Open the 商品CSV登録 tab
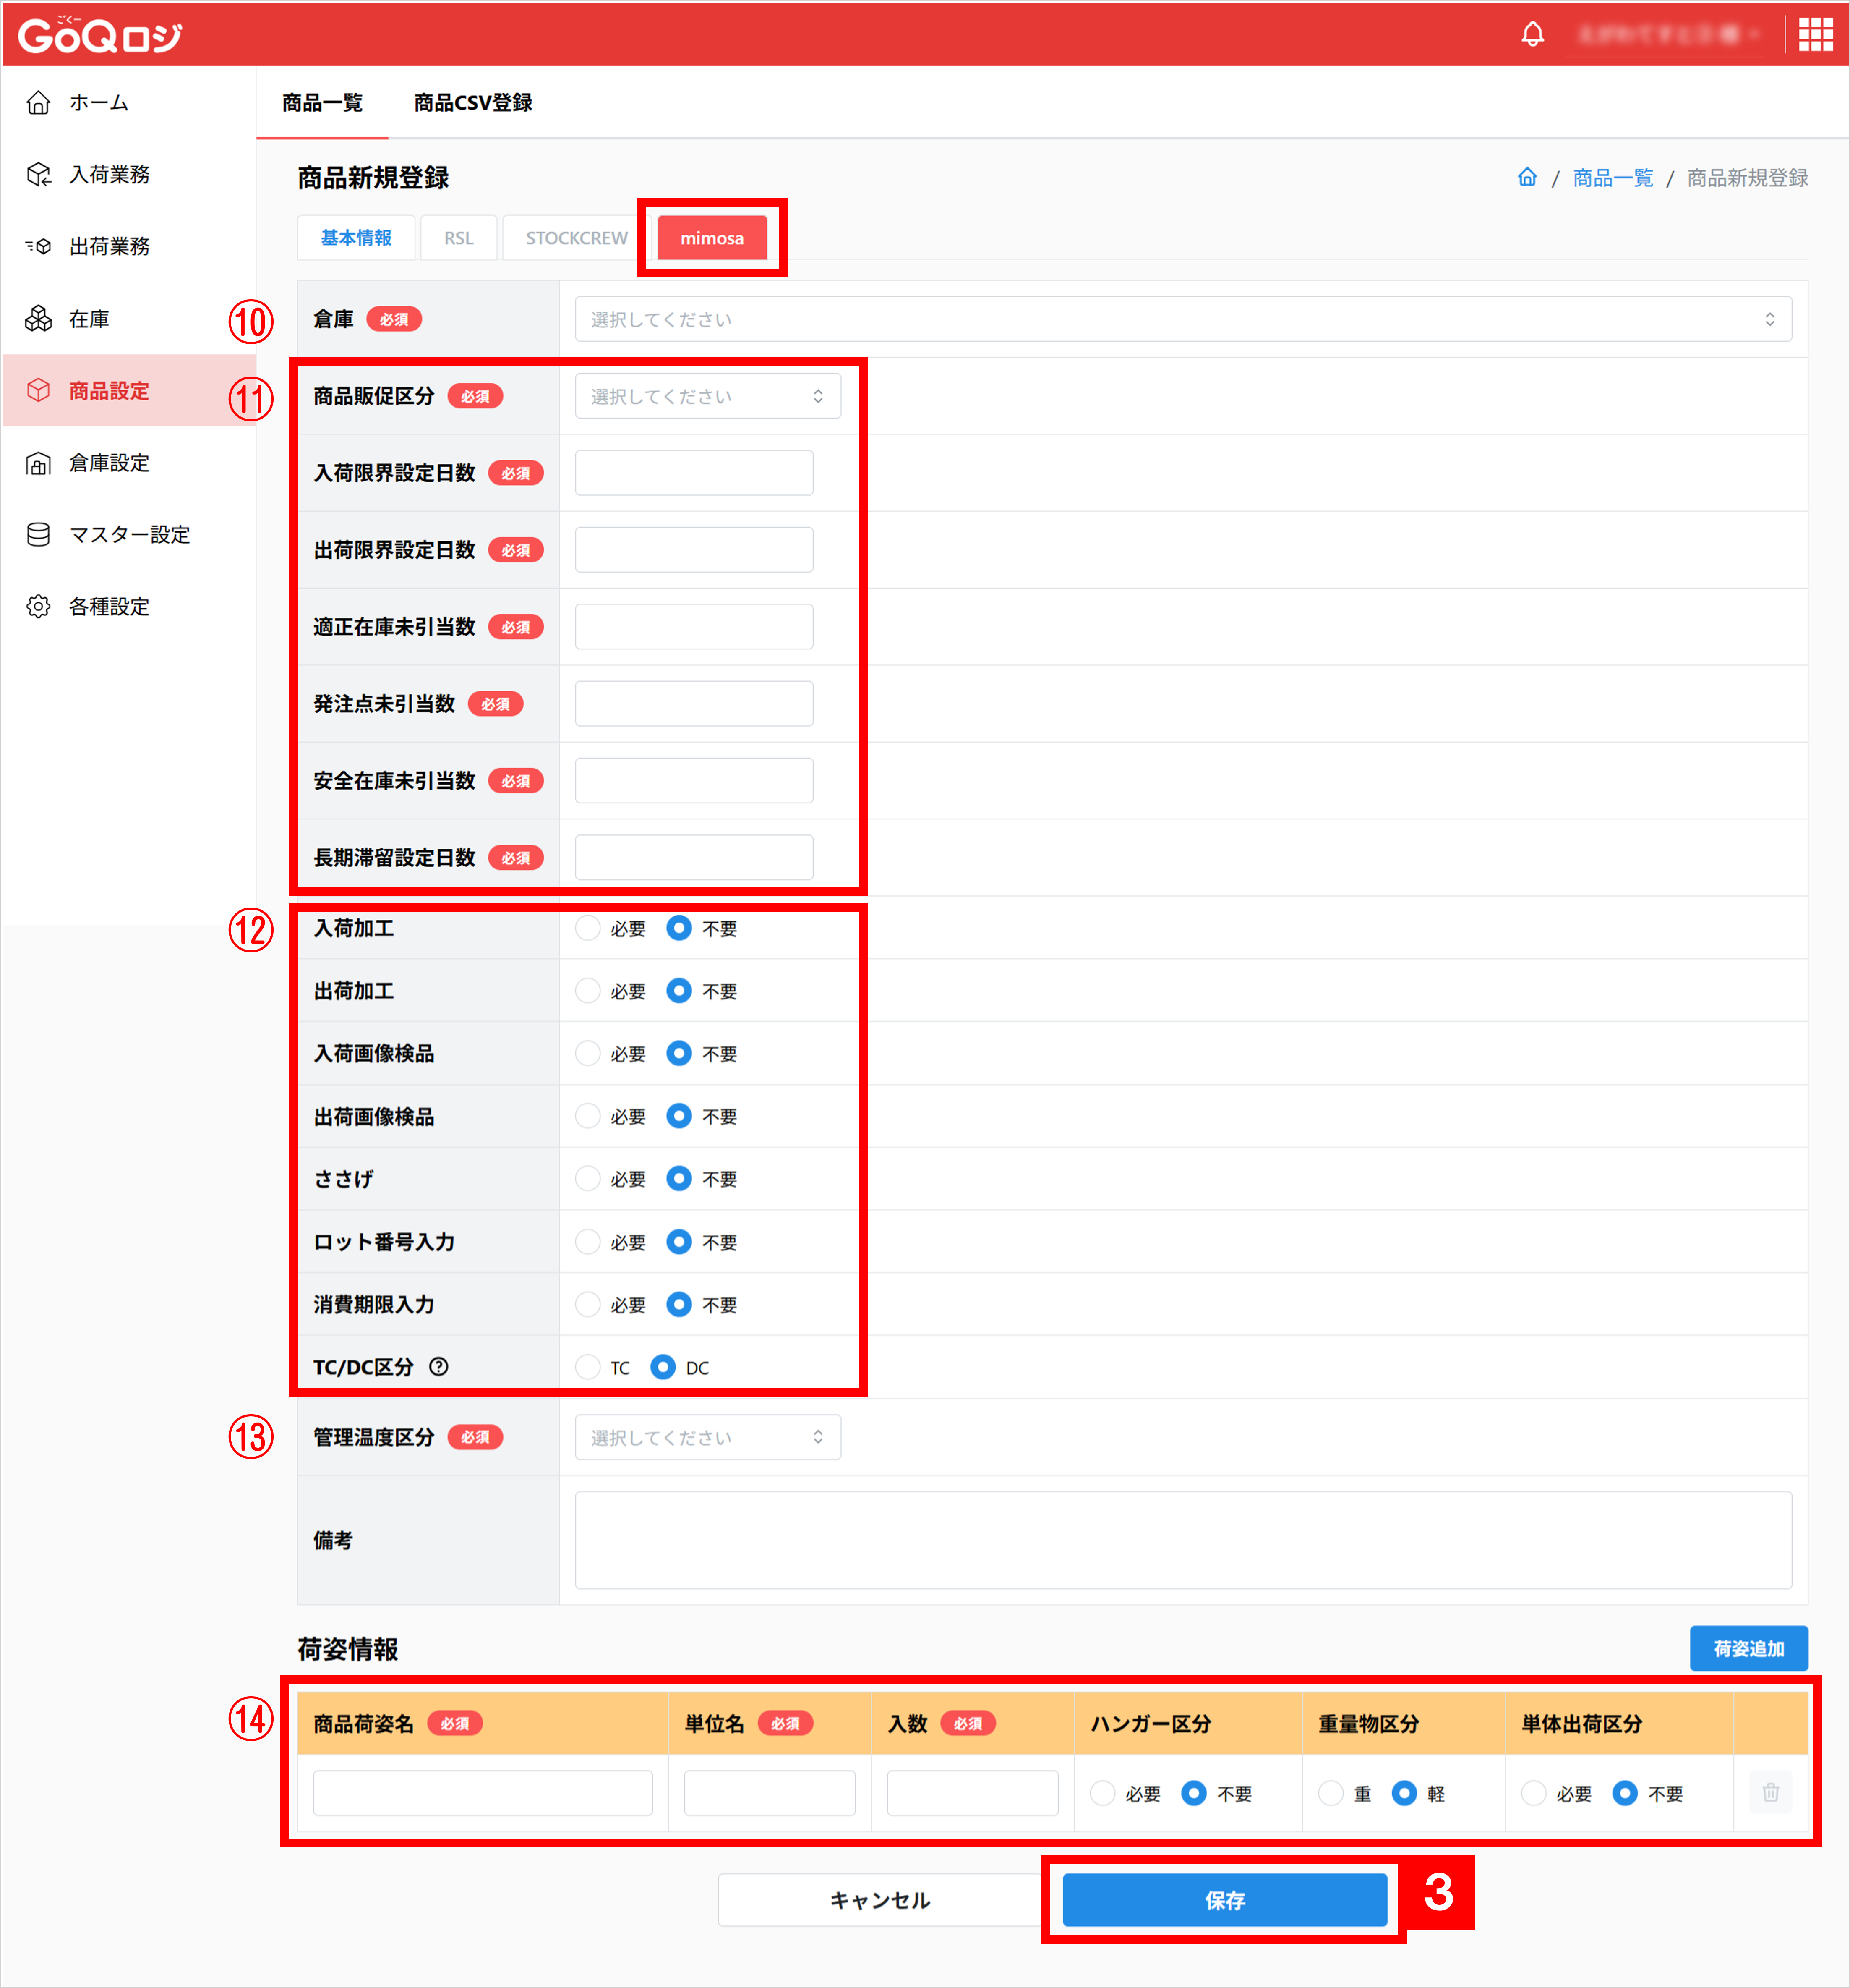 click(473, 103)
